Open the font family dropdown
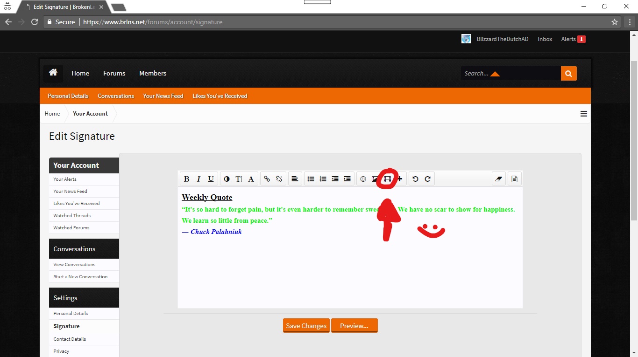The image size is (638, 357). pos(251,179)
